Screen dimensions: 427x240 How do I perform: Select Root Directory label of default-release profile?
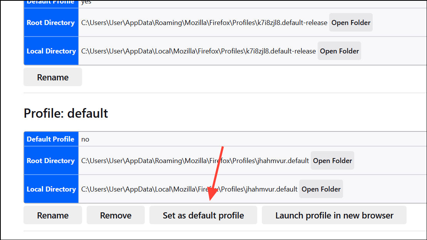pyautogui.click(x=51, y=23)
